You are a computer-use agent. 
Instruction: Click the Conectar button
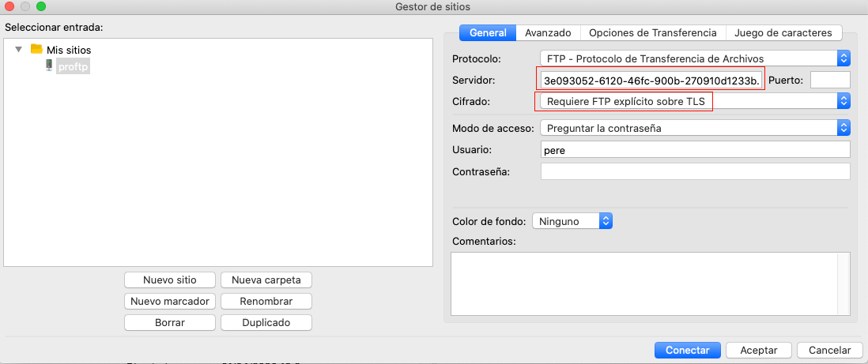tap(688, 350)
